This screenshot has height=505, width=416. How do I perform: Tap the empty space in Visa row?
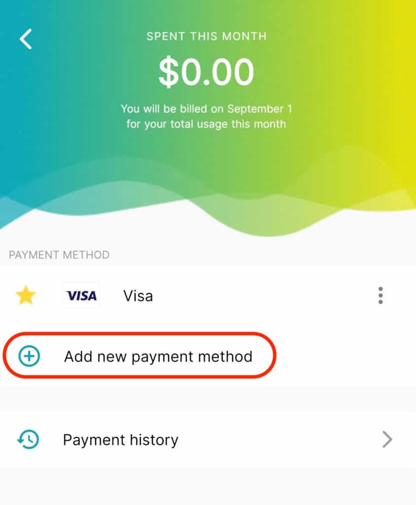[x=264, y=295]
